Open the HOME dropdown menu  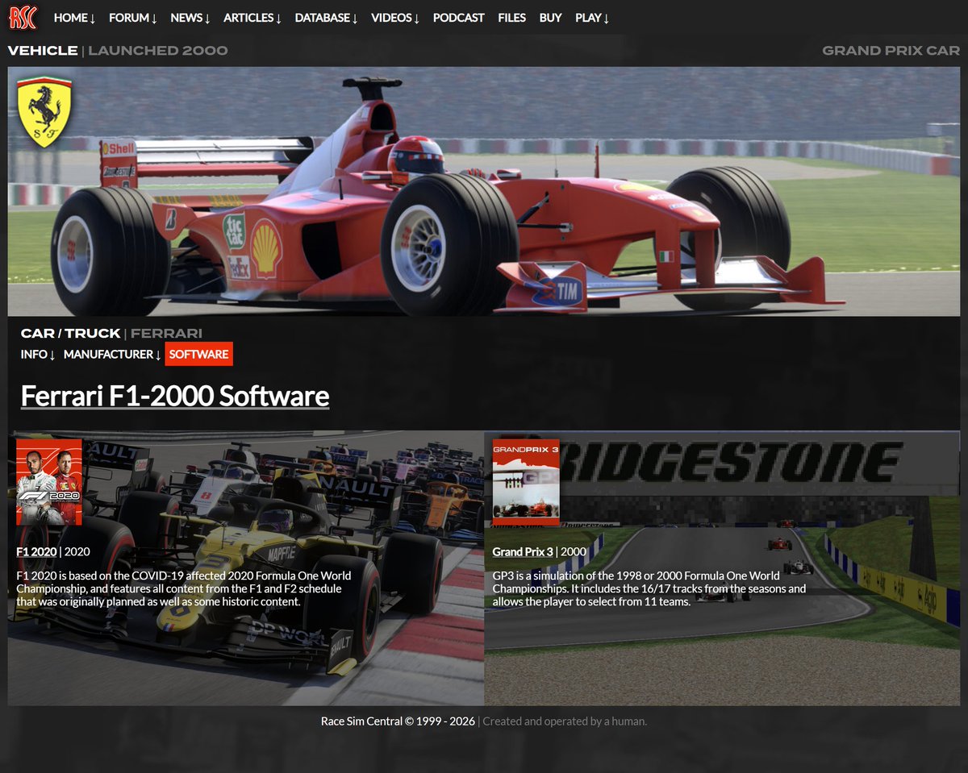pyautogui.click(x=73, y=17)
